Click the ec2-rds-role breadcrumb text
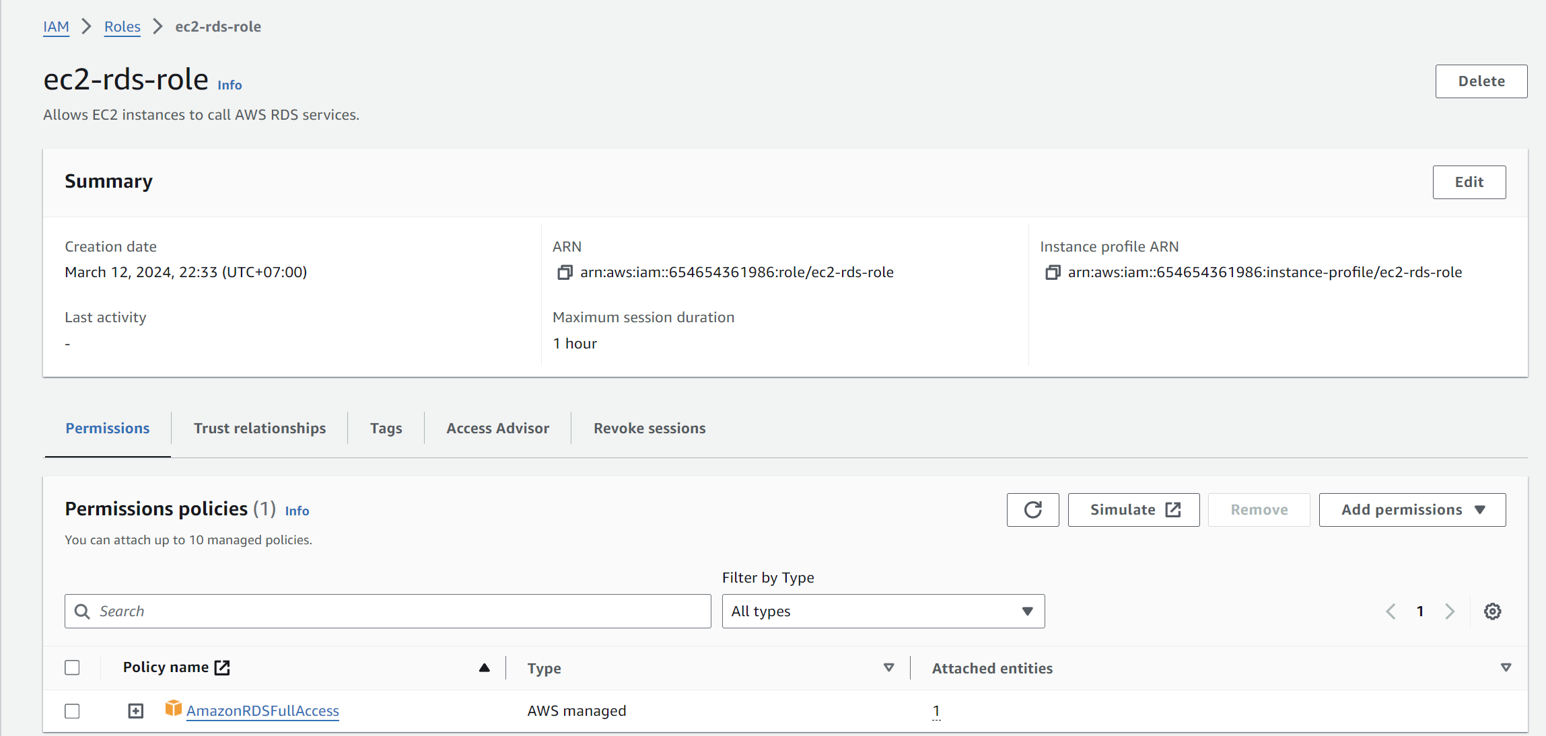1546x736 pixels. tap(218, 27)
